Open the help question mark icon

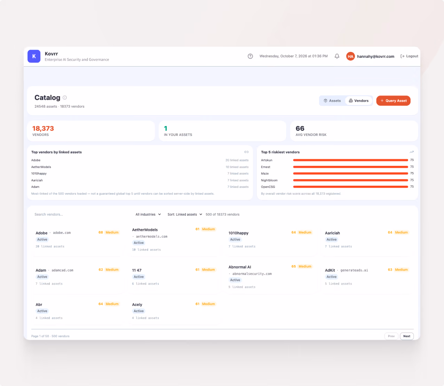click(250, 56)
